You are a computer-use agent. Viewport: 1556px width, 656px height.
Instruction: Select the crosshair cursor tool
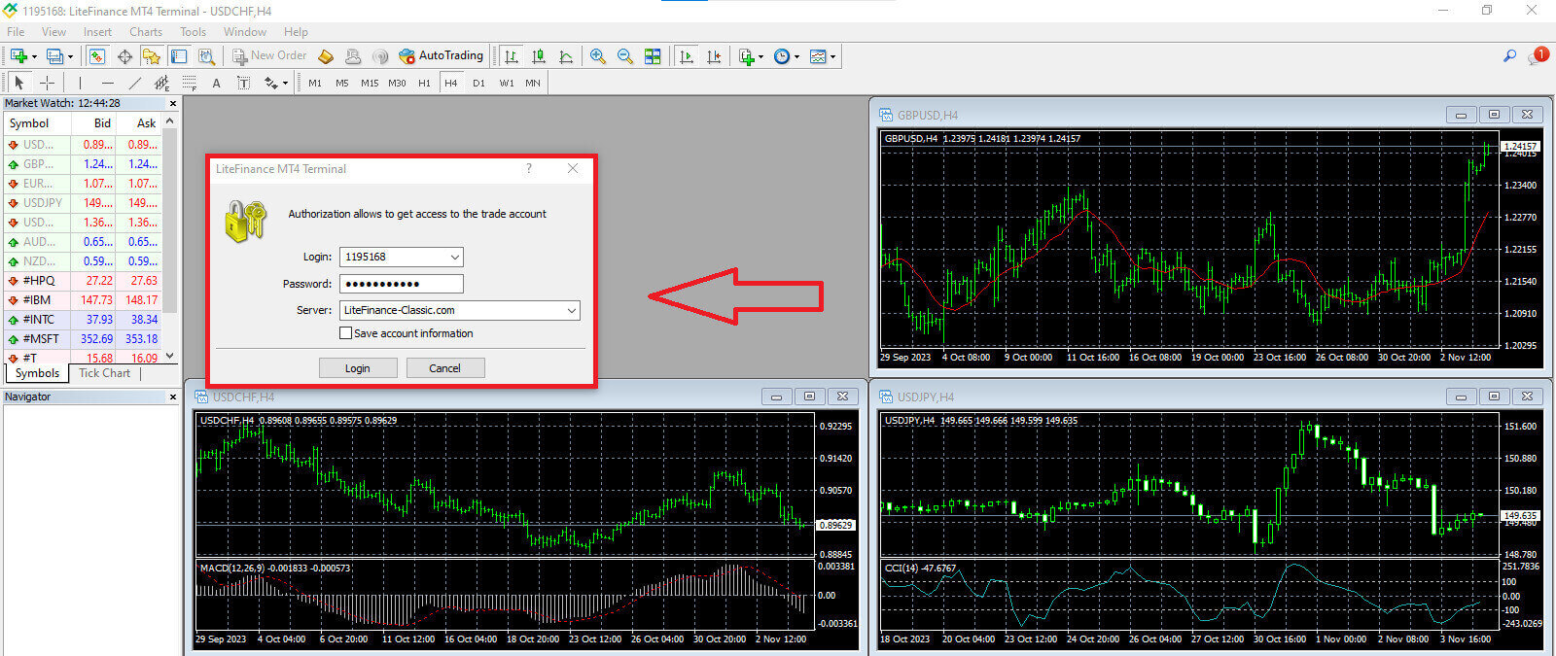46,84
